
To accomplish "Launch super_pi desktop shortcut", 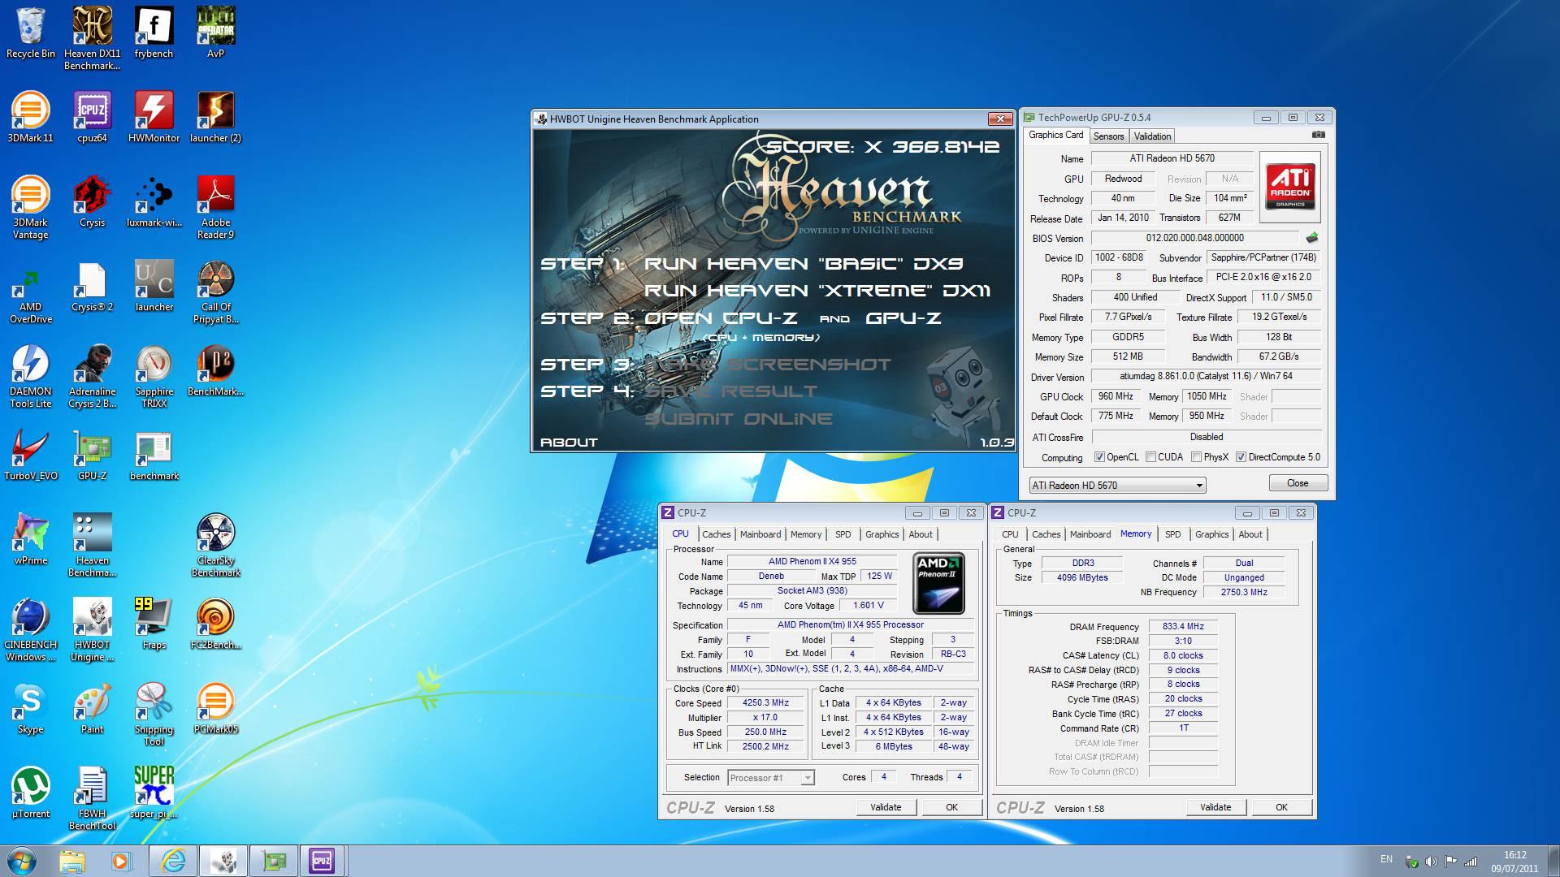I will coord(154,793).
